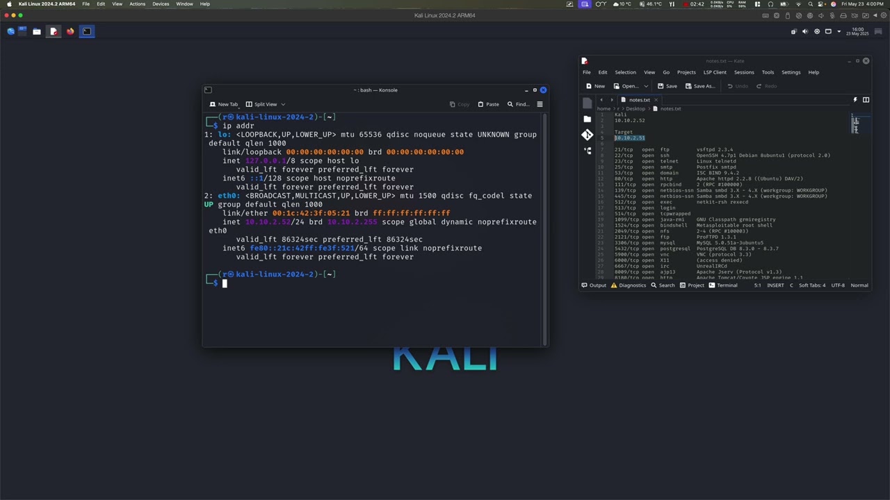Screen dimensions: 890x500
Task: Expand the Open recent dropdown arrow in Kate
Action: point(646,86)
